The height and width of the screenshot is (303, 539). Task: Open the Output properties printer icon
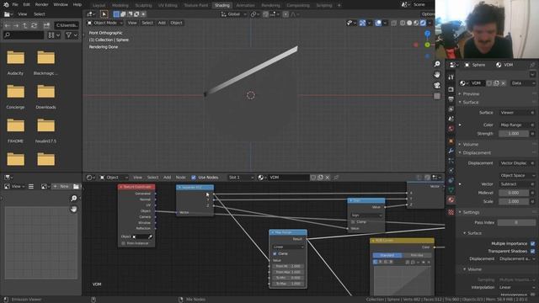[x=451, y=99]
